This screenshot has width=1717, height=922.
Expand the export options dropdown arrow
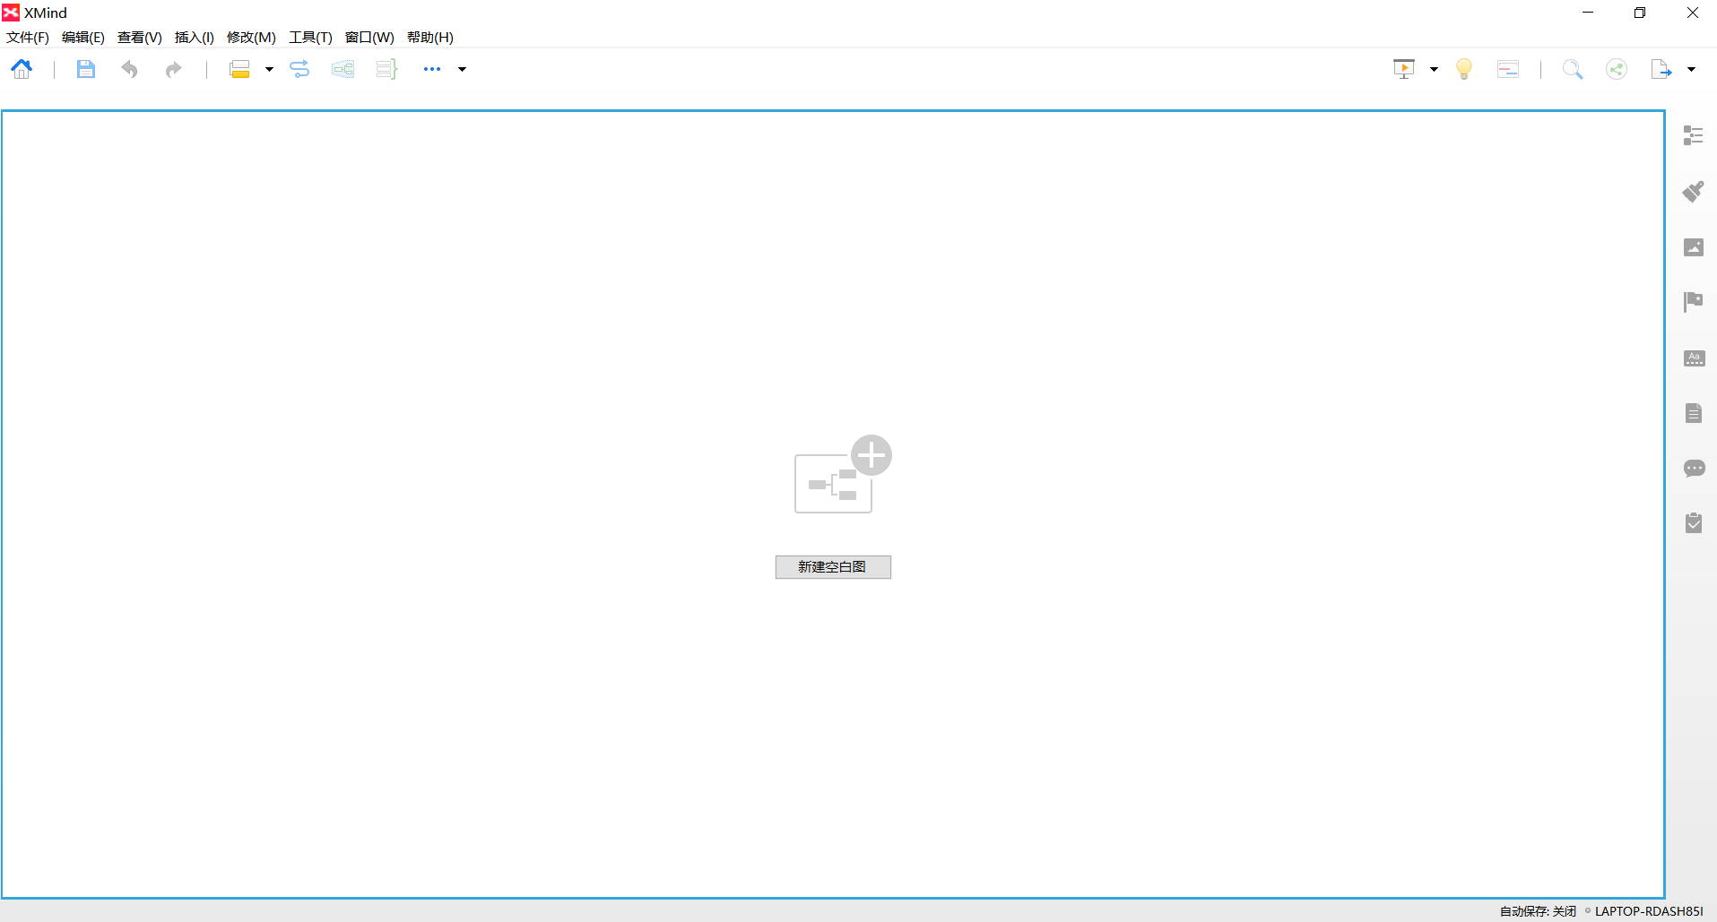tap(1691, 68)
